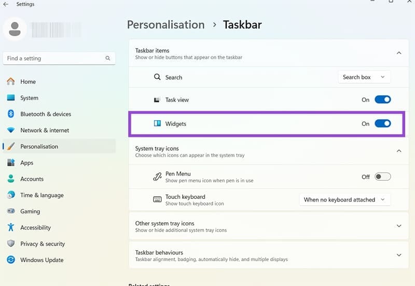Viewport: 415px width, 286px height.
Task: Click the Touch keyboard icon
Action: pos(157,199)
